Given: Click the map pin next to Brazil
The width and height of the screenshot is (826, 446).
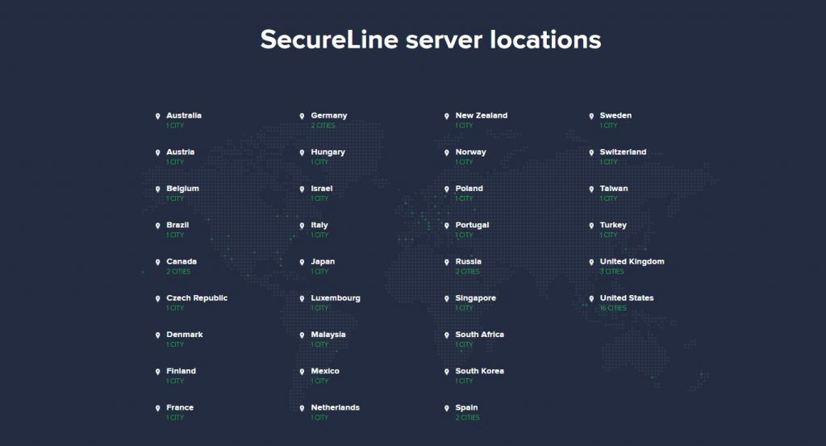Looking at the screenshot, I should point(158,226).
